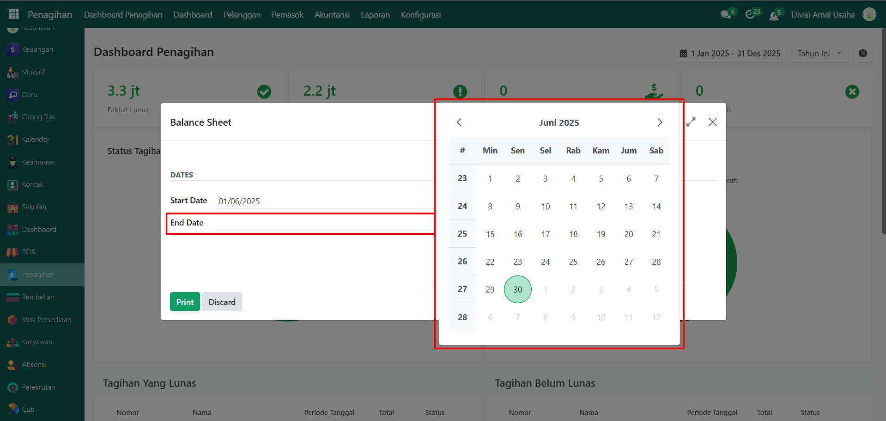This screenshot has height=421, width=886.
Task: Click the Discard button
Action: (222, 302)
